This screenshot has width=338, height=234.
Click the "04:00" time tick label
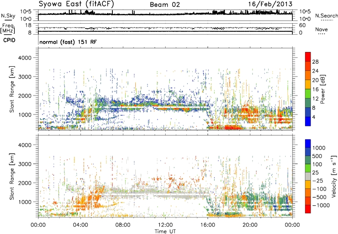[80, 225]
